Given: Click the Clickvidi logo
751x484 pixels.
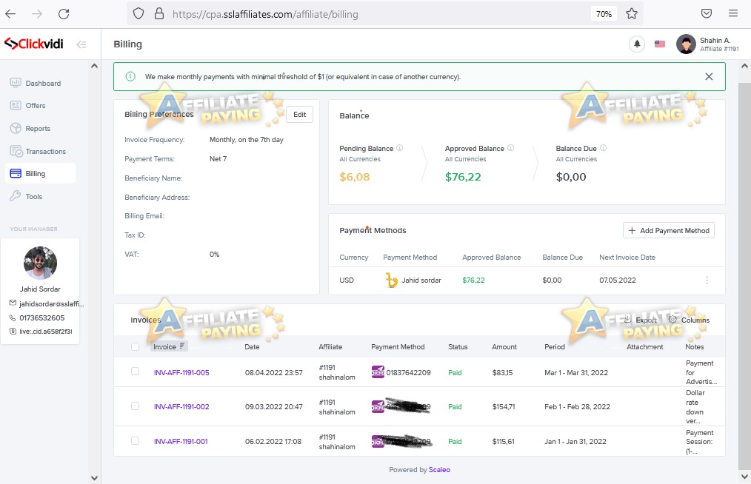Looking at the screenshot, I should (x=34, y=44).
